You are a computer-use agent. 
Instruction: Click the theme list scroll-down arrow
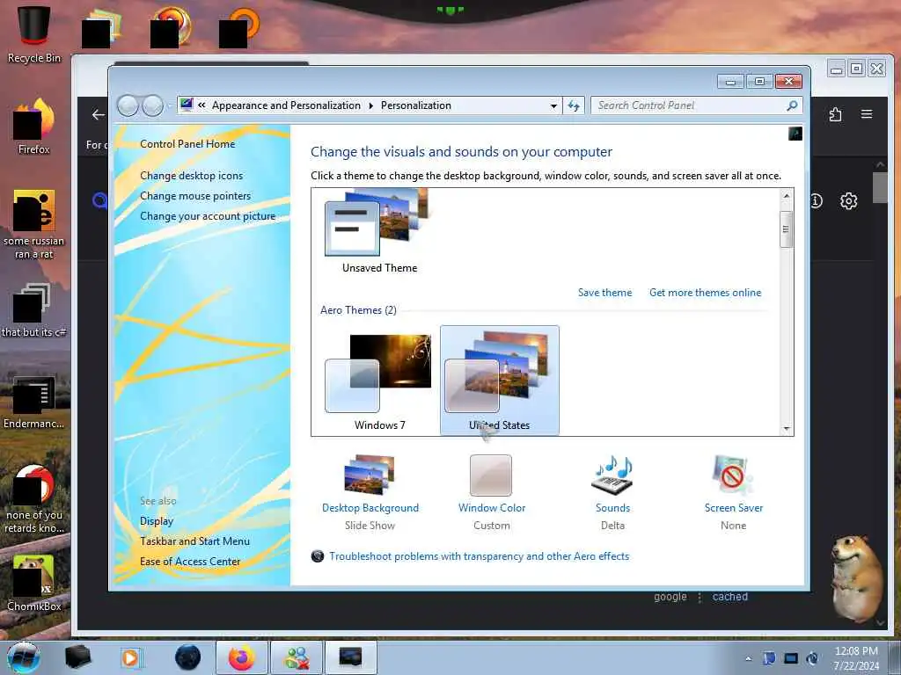(x=787, y=428)
